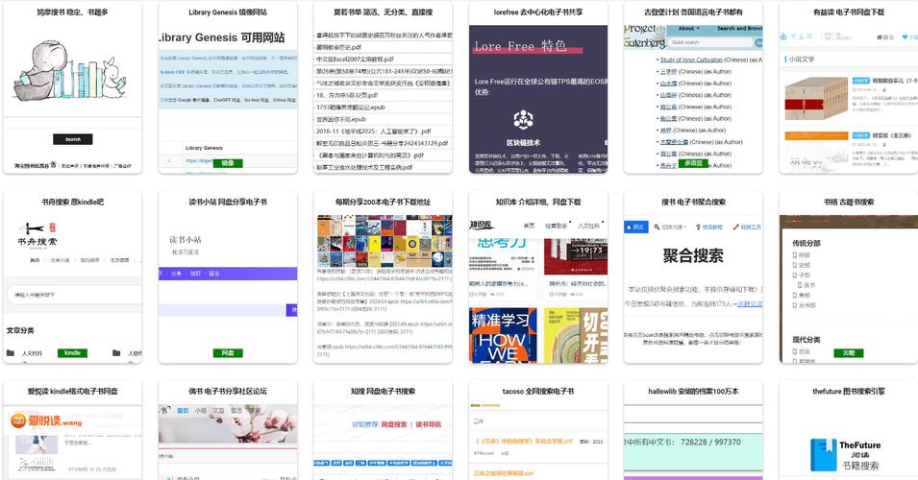Open 使用教程 in the 搜书 navbar

point(709,227)
